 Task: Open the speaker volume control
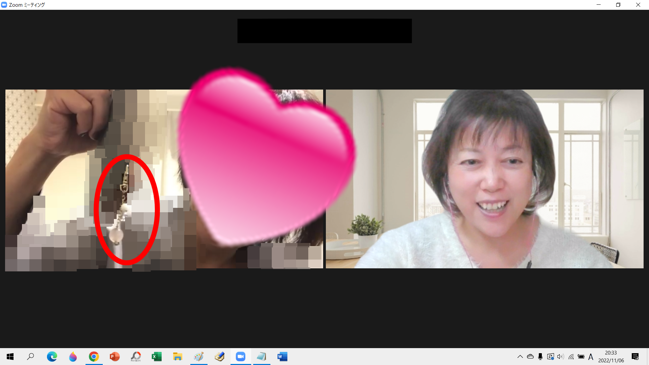(560, 357)
